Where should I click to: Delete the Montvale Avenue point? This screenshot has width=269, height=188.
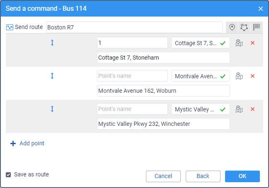[252, 76]
